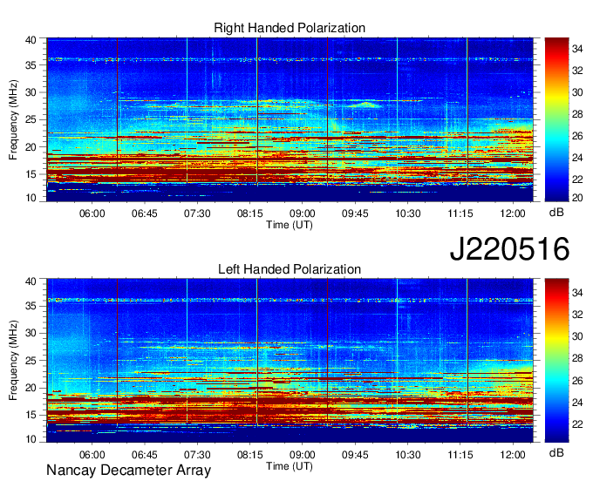Click the 22 dB value on bottom color bar
The width and height of the screenshot is (593, 481).
577,424
